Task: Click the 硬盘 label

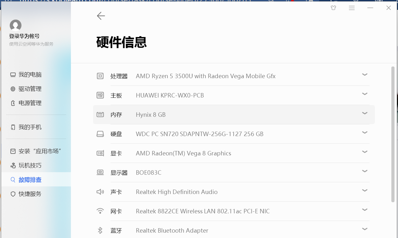Action: (x=116, y=134)
